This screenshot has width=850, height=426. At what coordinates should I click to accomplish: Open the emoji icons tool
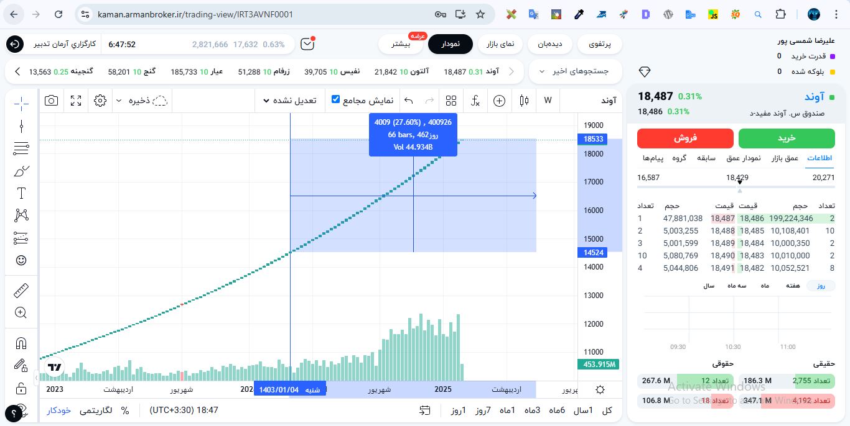pos(21,260)
